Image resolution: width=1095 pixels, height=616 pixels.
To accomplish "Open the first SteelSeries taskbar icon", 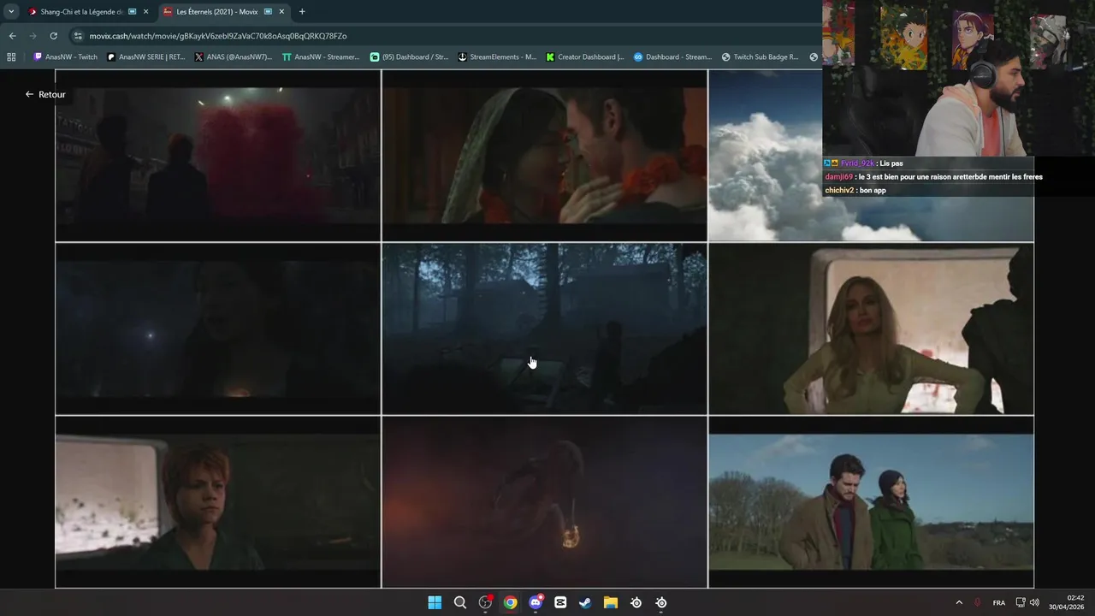I will pyautogui.click(x=636, y=602).
